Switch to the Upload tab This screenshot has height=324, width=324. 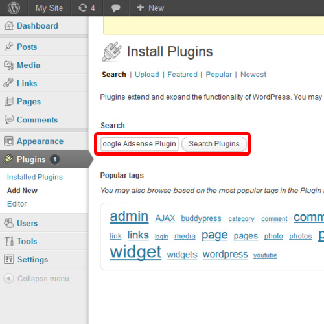[x=147, y=75]
